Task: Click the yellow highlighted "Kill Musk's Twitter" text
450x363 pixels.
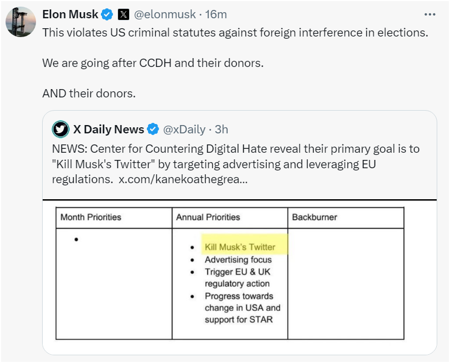Action: pyautogui.click(x=240, y=247)
